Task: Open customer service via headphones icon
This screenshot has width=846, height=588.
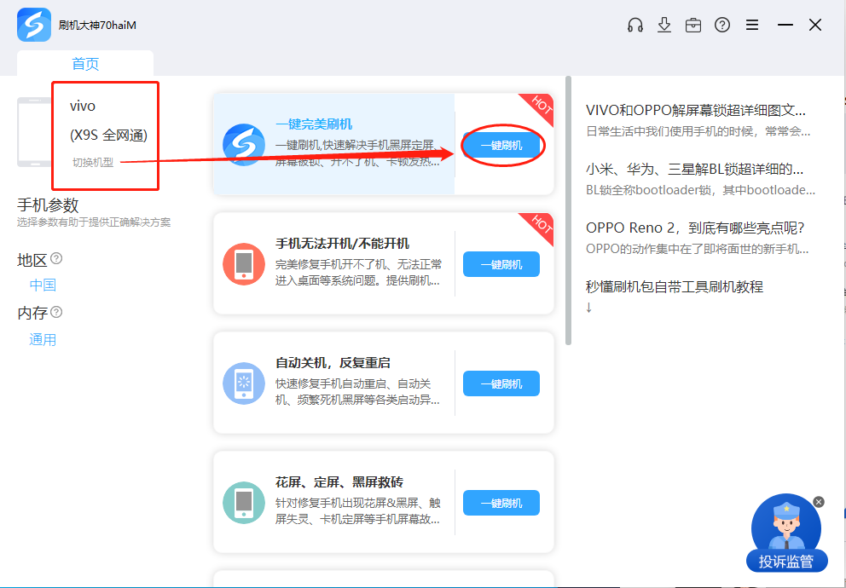Action: tap(635, 26)
